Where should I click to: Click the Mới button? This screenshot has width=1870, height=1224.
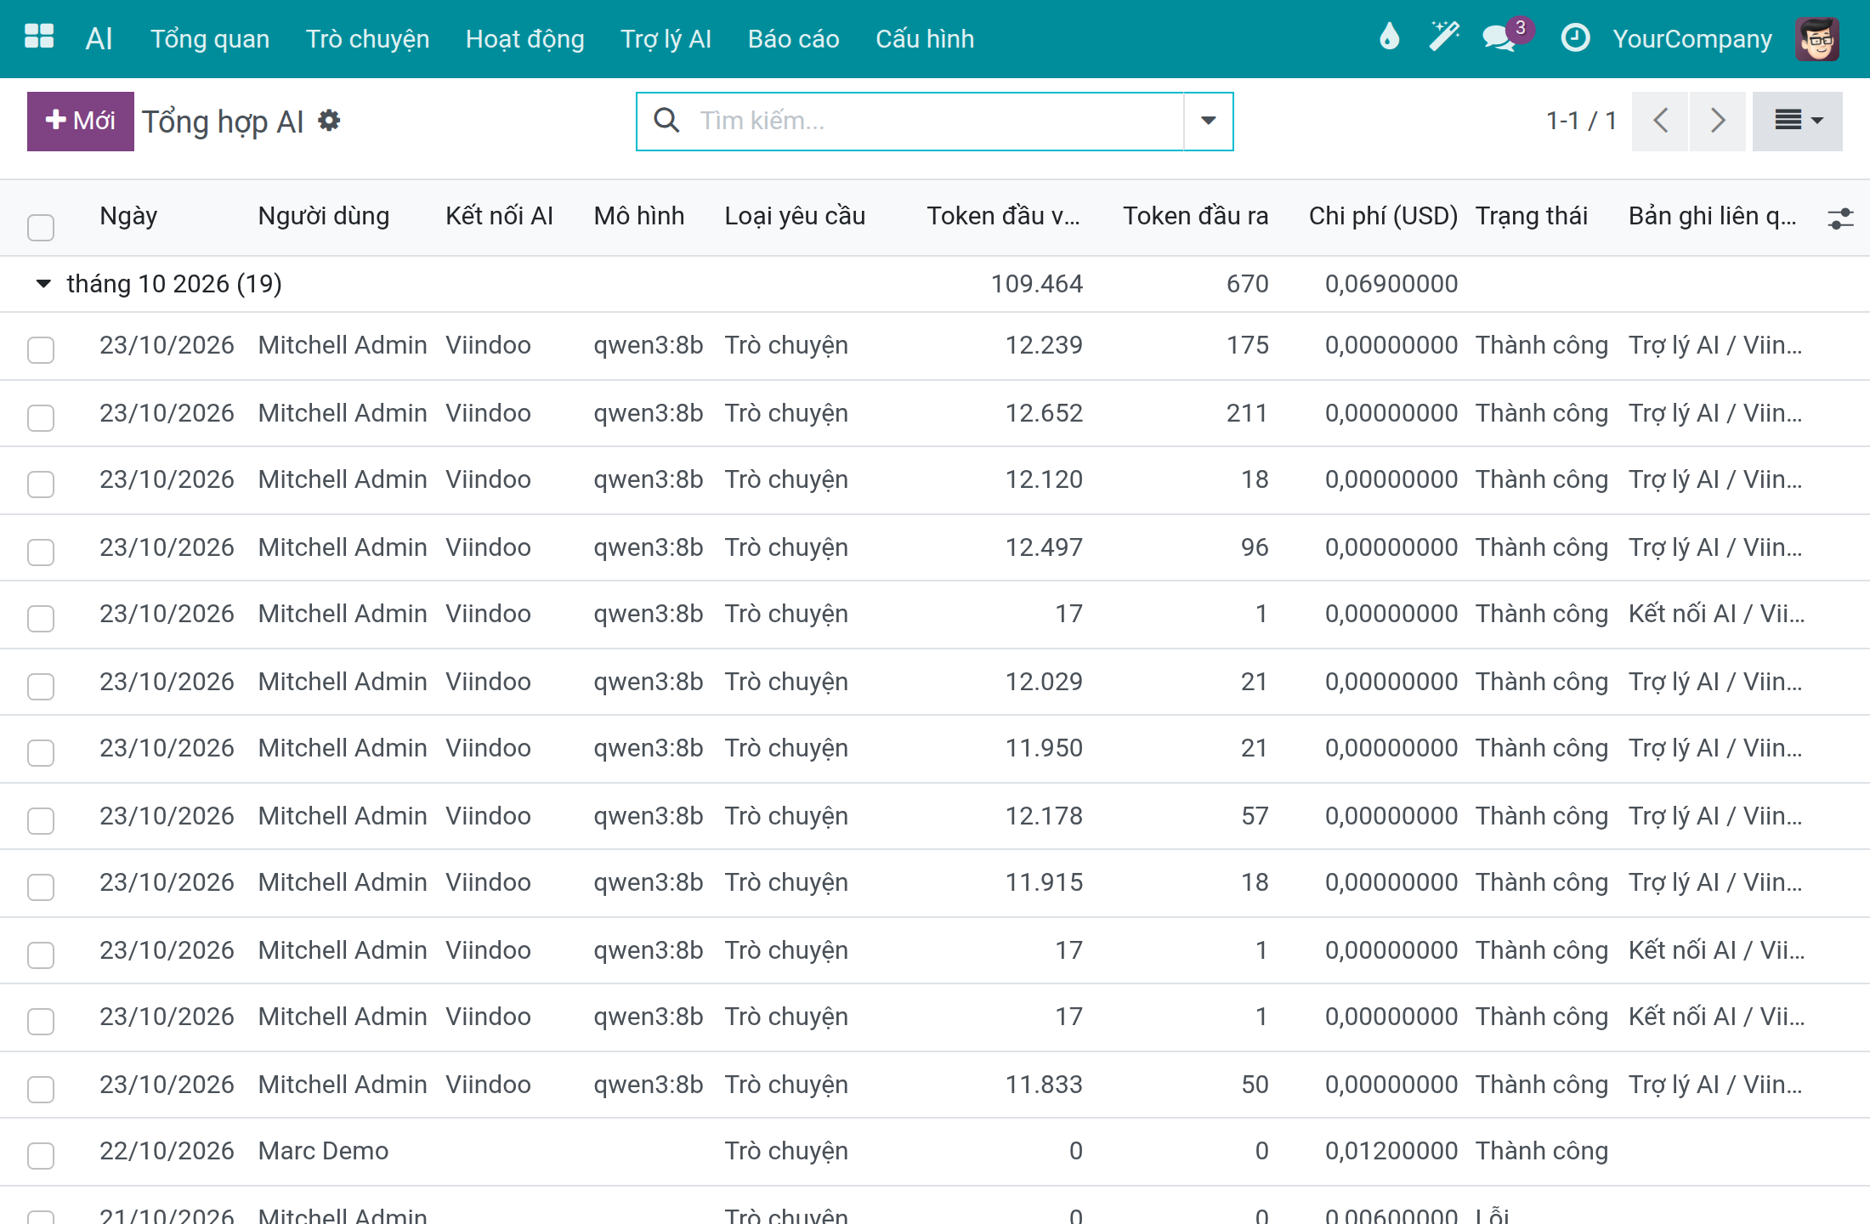(81, 121)
